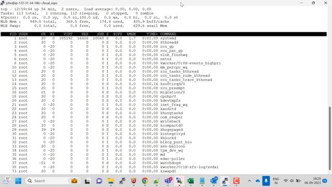Open the notification count badge

click(x=325, y=181)
